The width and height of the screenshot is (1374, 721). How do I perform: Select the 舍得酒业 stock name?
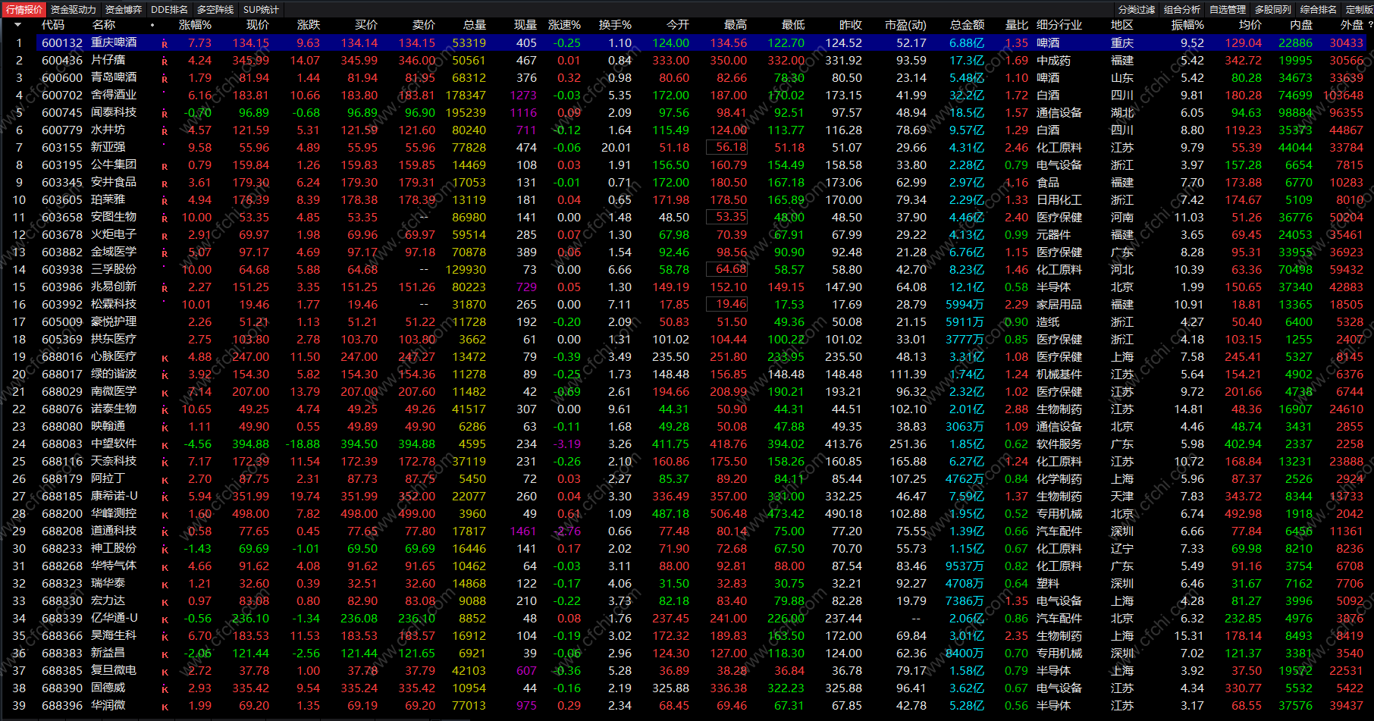pyautogui.click(x=114, y=95)
